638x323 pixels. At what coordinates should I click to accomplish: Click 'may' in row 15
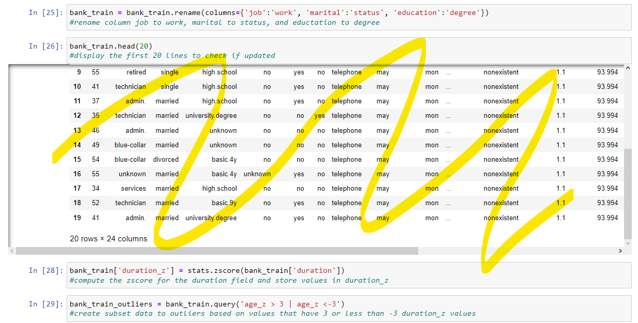[382, 160]
